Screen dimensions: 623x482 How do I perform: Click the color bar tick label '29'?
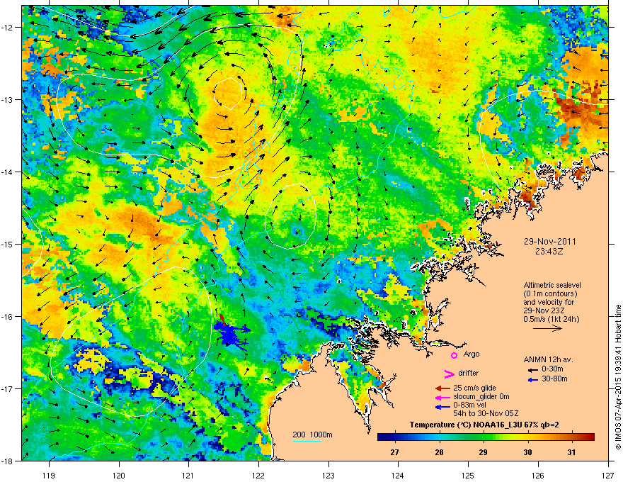coord(483,452)
